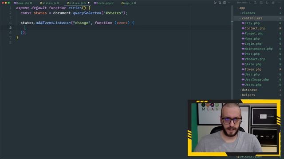
Task: Open State.php in the controllers folder
Action: (x=253, y=64)
